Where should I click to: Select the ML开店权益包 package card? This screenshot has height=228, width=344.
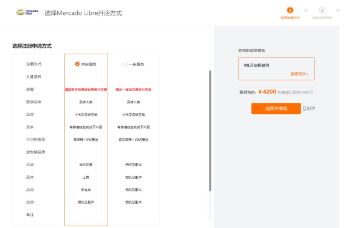[277, 69]
